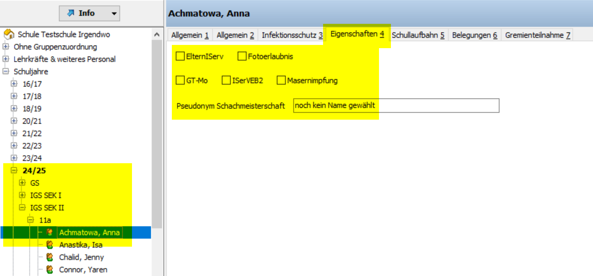Viewport: 593px width, 276px height.
Task: Expand the 23/24 school year node
Action: (x=14, y=158)
